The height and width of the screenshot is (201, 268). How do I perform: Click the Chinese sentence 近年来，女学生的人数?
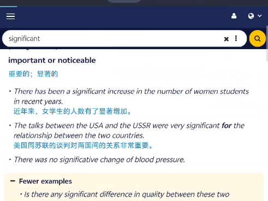click(x=72, y=111)
